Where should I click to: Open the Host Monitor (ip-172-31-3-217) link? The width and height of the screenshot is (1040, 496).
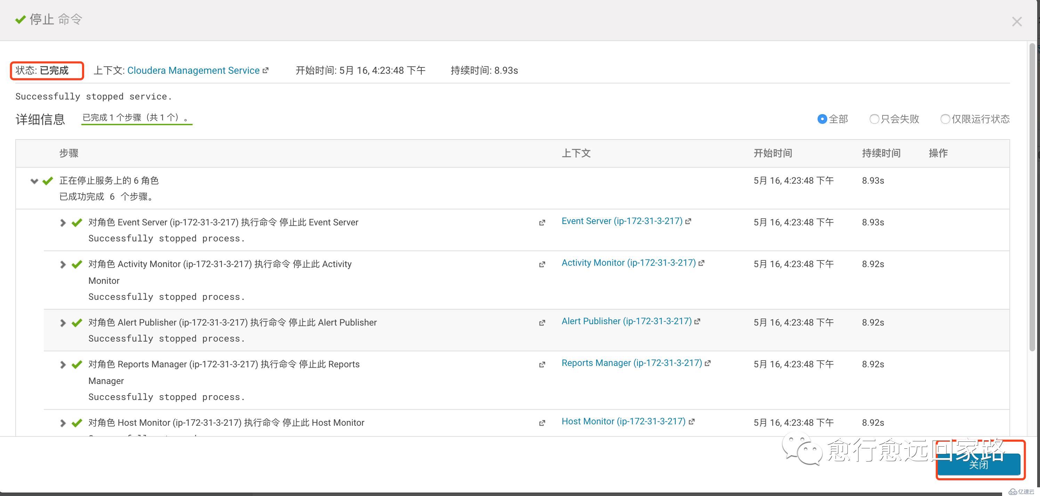[623, 421]
